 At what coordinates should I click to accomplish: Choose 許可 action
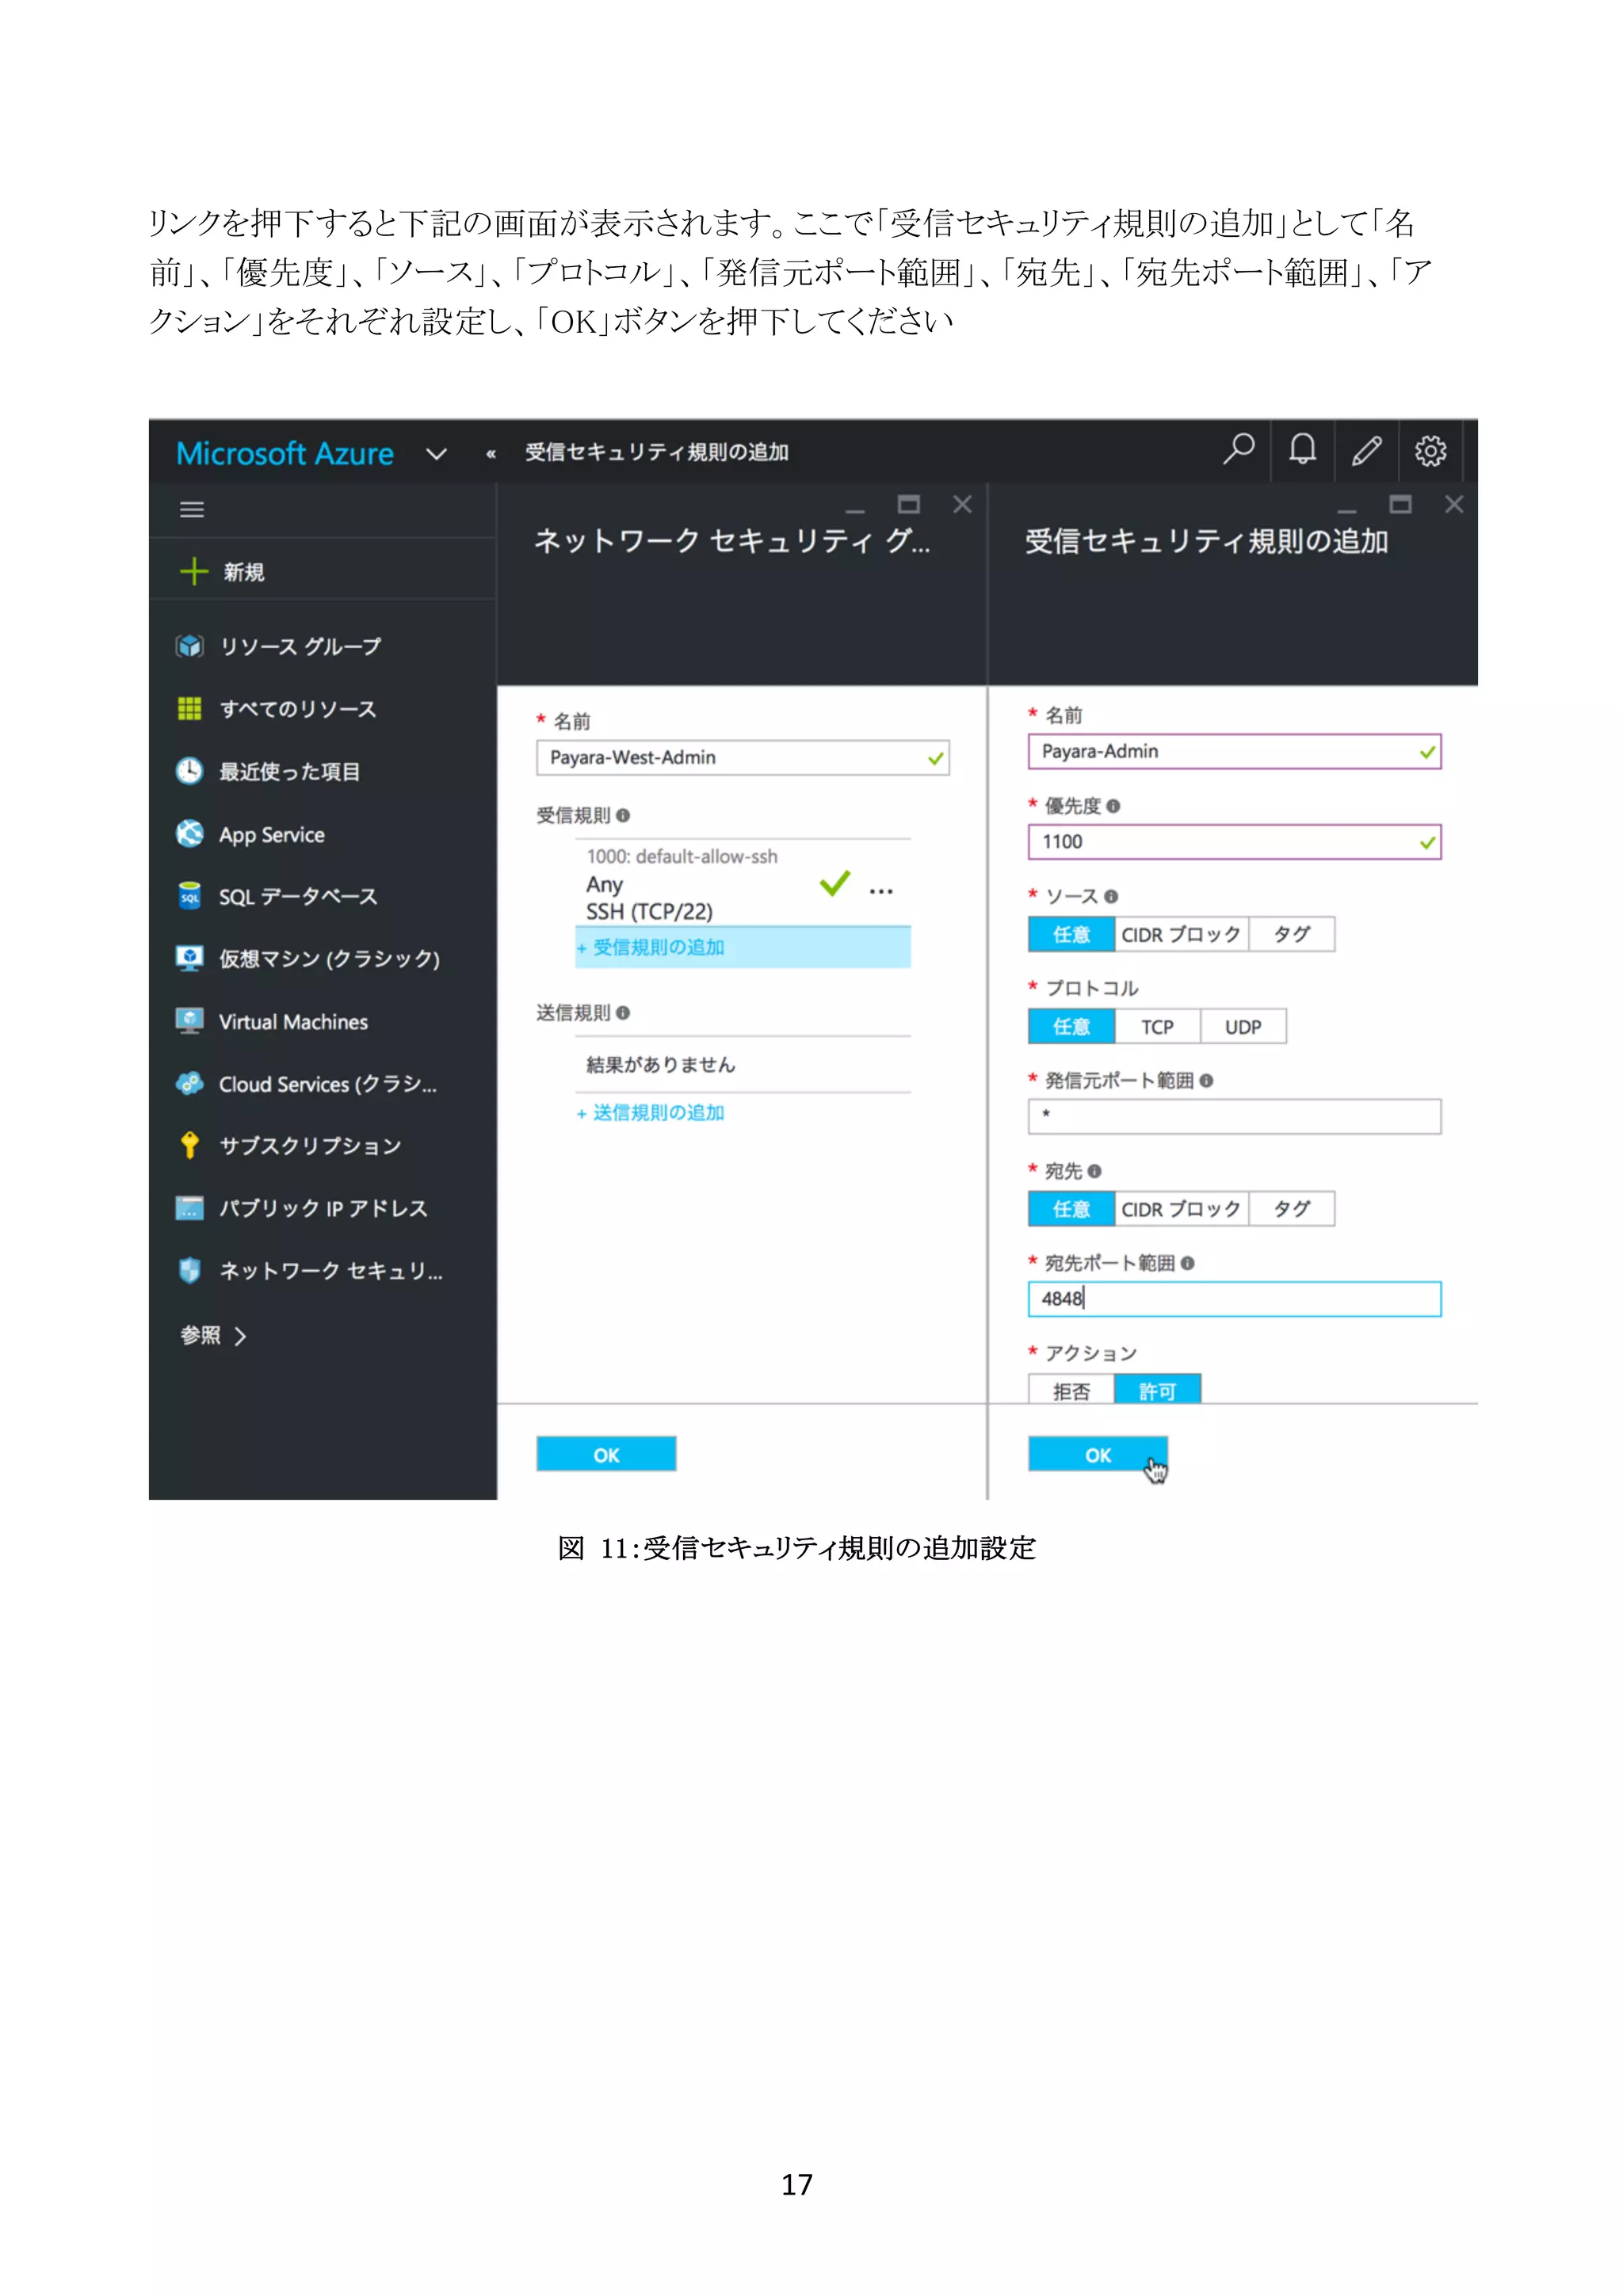coord(1157,1390)
